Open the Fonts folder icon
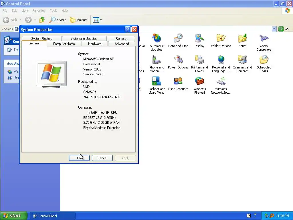The width and height of the screenshot is (293, 220). pos(242,40)
